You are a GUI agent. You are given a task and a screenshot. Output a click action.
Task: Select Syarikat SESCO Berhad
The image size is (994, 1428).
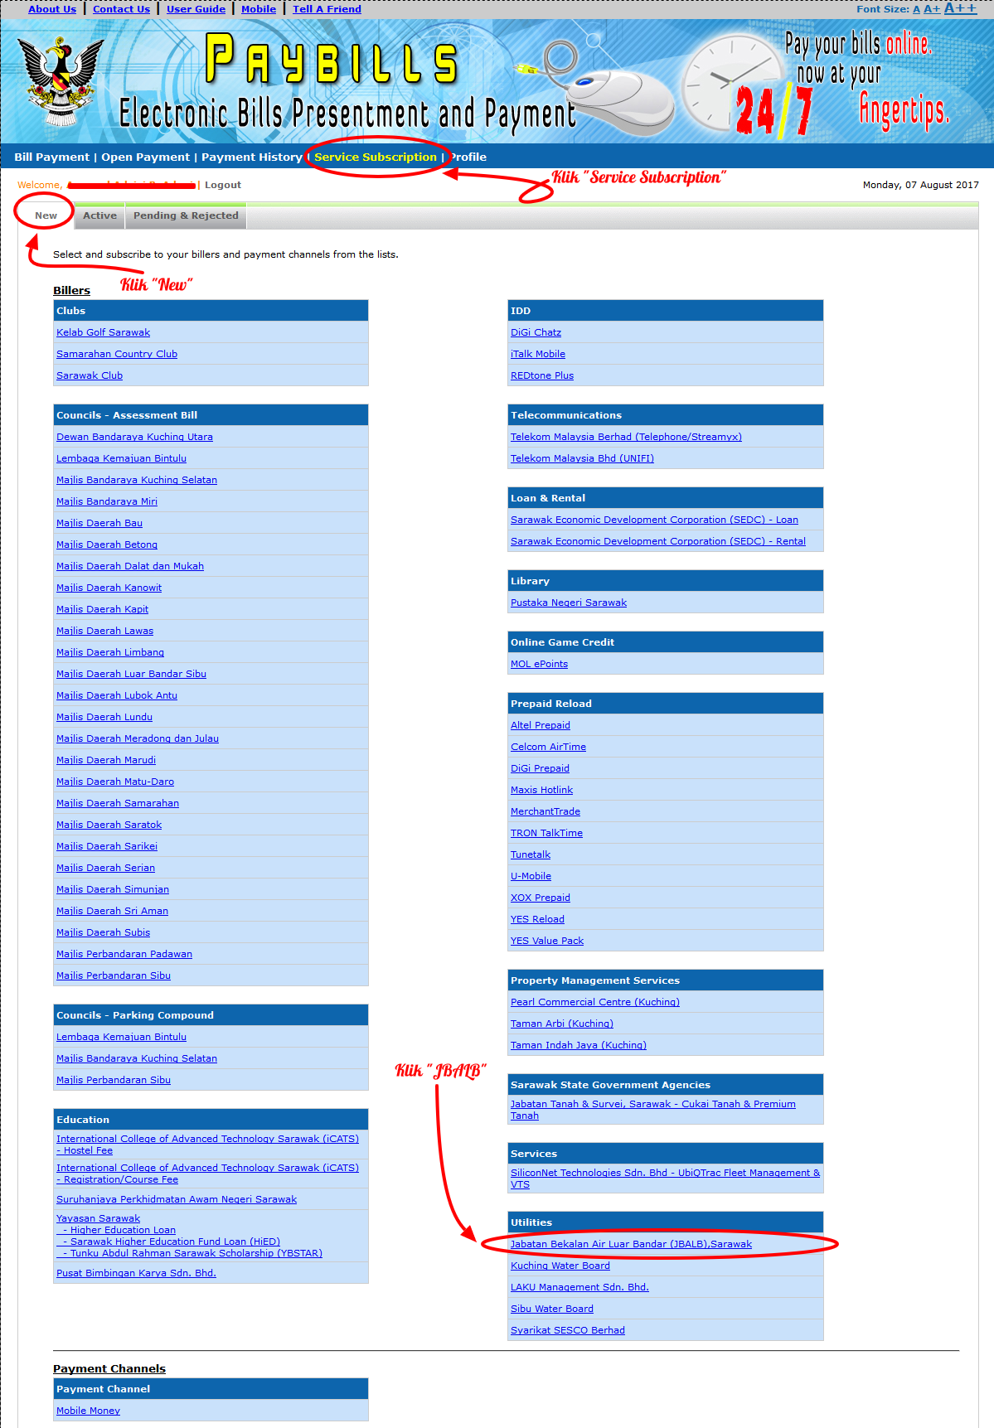tap(568, 1330)
